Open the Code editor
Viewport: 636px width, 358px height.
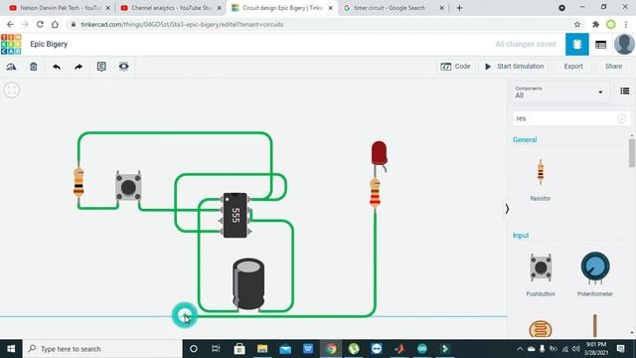[455, 67]
